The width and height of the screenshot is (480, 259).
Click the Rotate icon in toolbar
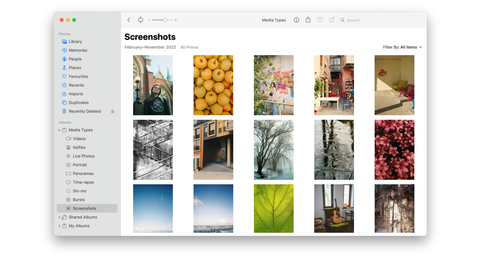pos(332,20)
